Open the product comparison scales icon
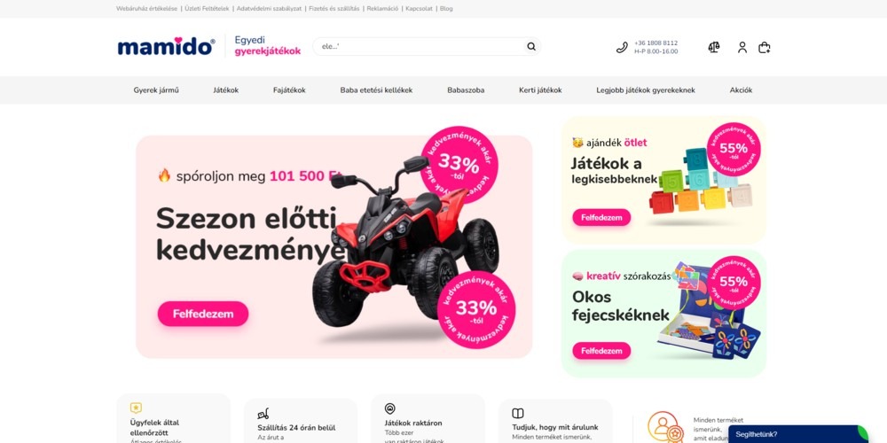 pos(714,47)
